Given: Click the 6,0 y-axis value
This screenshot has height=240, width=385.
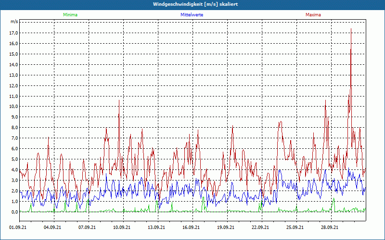Looking at the screenshot, I should pos(15,148).
